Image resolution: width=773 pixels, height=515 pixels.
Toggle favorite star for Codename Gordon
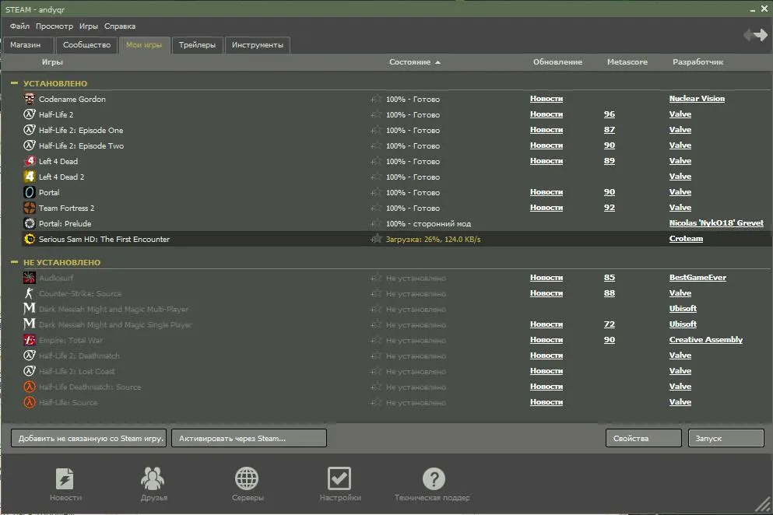click(377, 99)
